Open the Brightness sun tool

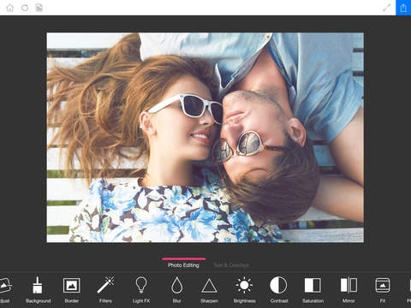pyautogui.click(x=244, y=289)
